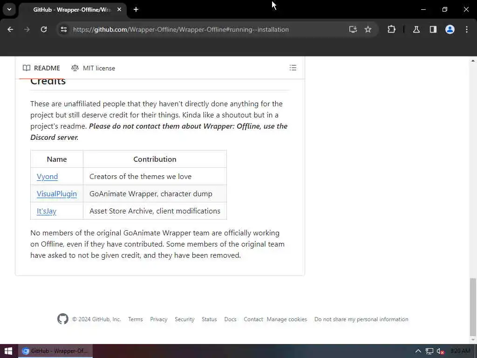Screen dimensions: 477x358
Task: Click the scrollbar down arrow
Action: click(x=473, y=340)
